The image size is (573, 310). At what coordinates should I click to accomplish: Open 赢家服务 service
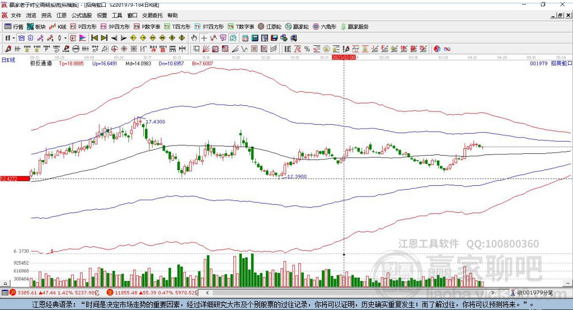coord(354,27)
